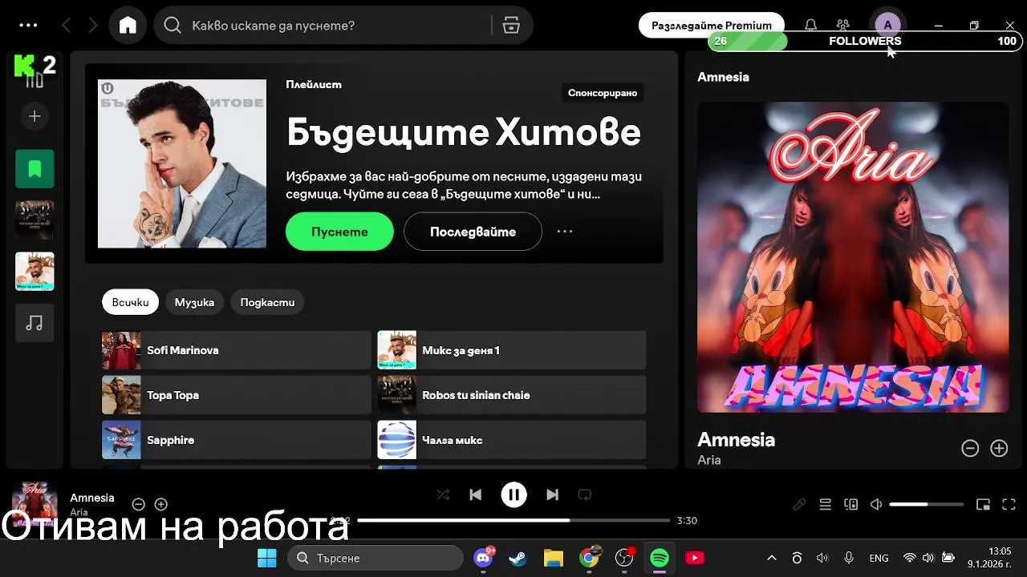Screen dimensions: 1027x577
Task: Open Liked Songs from the sidebar
Action: (x=35, y=169)
